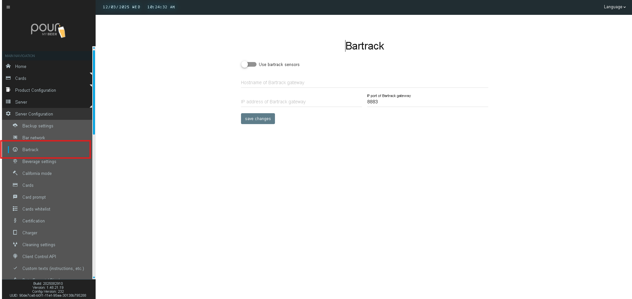This screenshot has width=632, height=299.
Task: Click the sidebar scroll down arrow
Action: pyautogui.click(x=94, y=278)
